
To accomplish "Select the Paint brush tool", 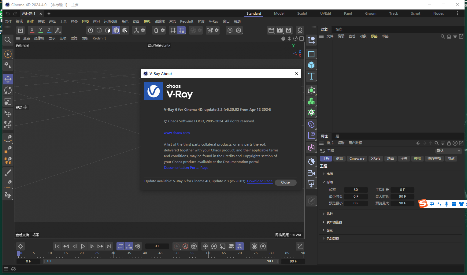I will [8, 173].
